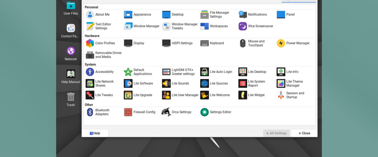
Task: Open User Files desktop icon
Action: (71, 8)
